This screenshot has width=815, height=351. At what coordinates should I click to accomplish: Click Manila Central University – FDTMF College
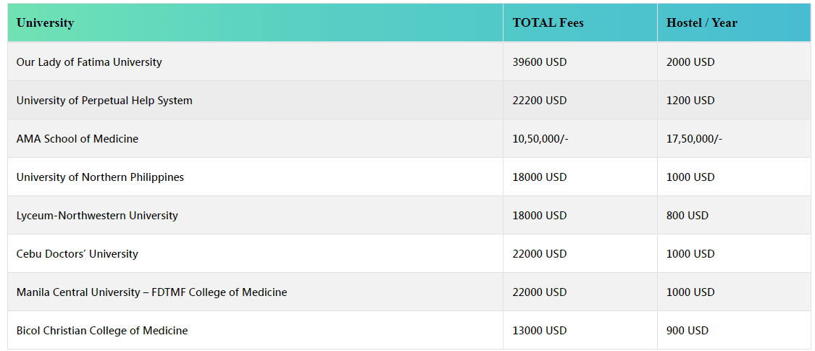(x=151, y=292)
